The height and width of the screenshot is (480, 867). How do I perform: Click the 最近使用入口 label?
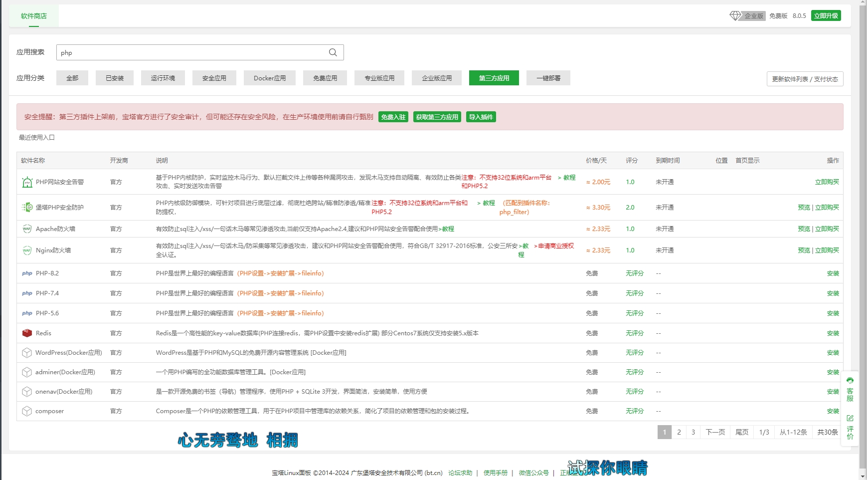37,138
